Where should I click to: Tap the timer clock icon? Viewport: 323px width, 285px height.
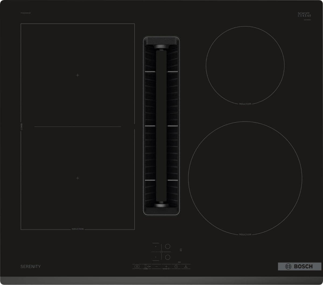(176, 266)
